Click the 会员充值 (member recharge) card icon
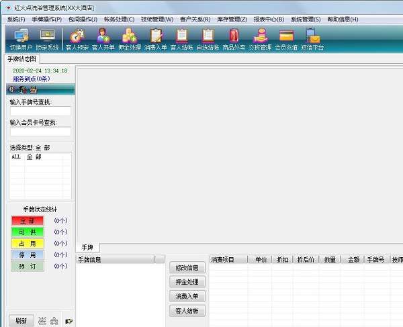 point(286,39)
